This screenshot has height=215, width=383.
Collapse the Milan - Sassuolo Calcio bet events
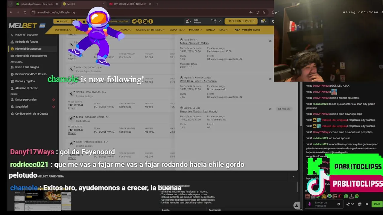108,117
